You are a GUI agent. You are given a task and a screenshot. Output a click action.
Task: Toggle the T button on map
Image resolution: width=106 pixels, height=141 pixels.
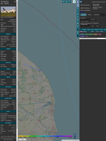(70, 2)
